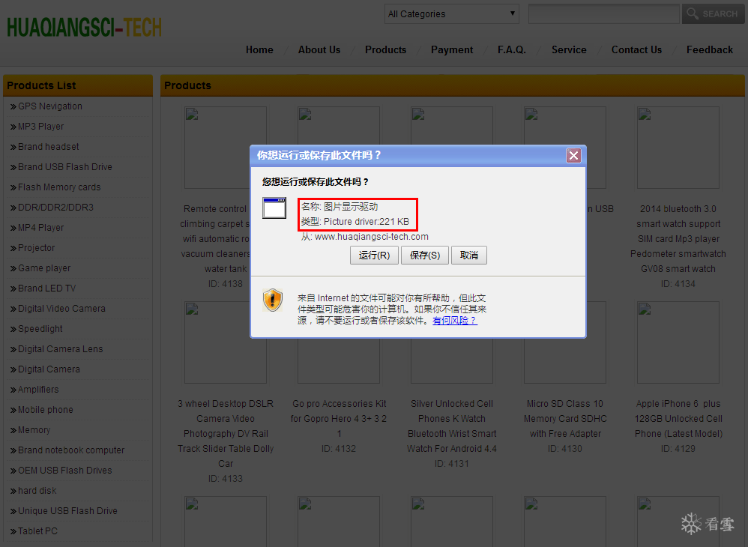Open Contact Us page

[636, 49]
